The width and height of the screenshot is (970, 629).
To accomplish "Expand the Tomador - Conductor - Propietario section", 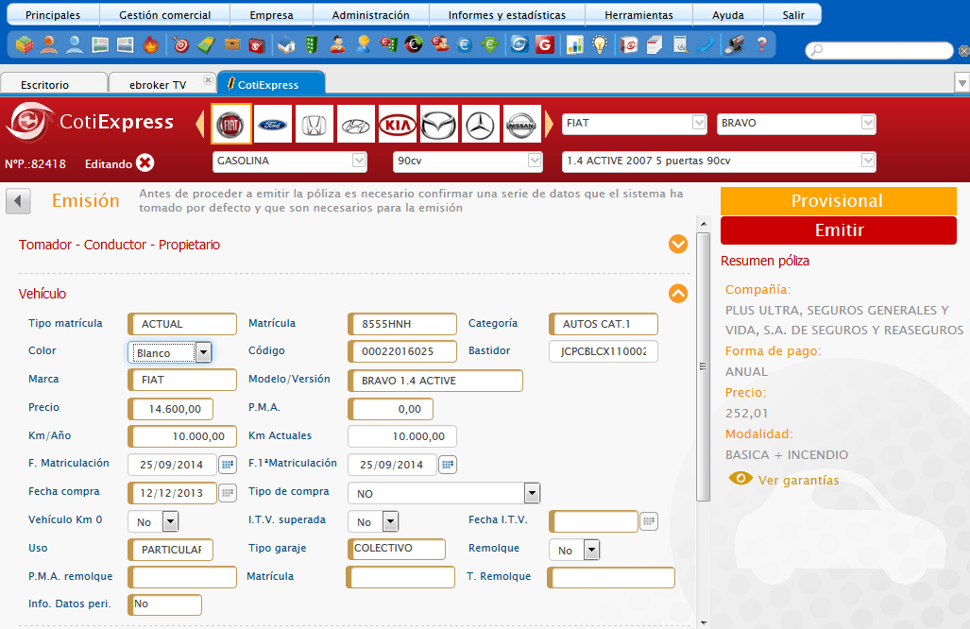I will pyautogui.click(x=678, y=244).
